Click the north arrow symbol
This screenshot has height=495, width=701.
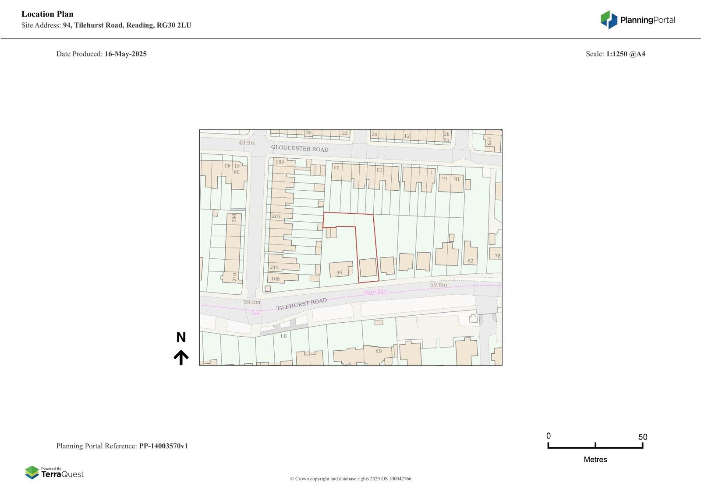(181, 357)
